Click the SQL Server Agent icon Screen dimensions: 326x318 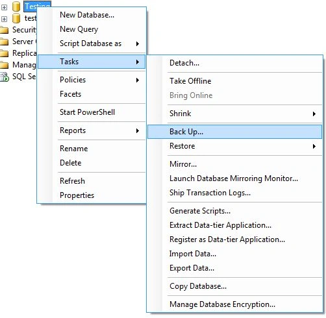[x=5, y=77]
